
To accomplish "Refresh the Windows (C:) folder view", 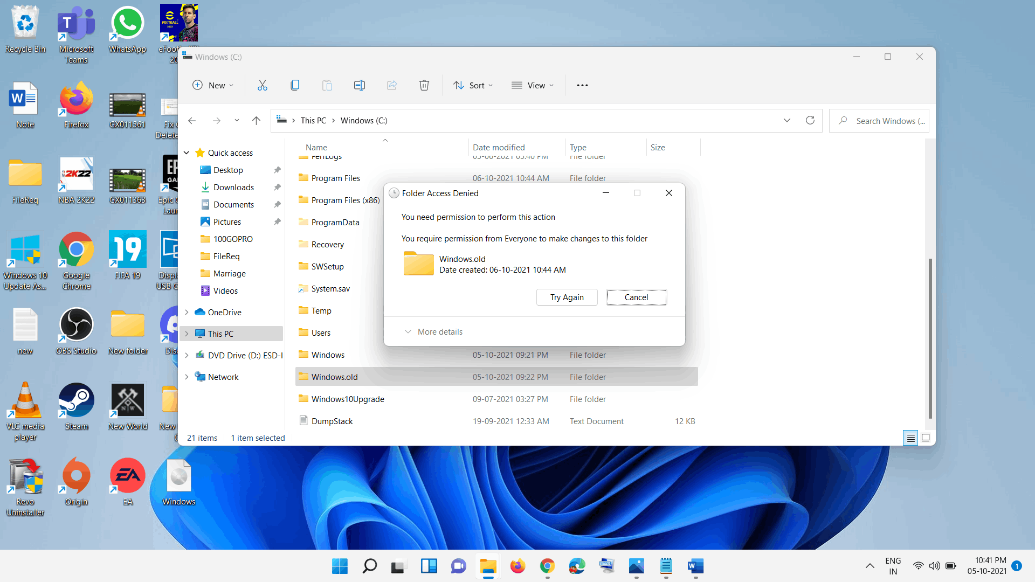I will coord(810,120).
